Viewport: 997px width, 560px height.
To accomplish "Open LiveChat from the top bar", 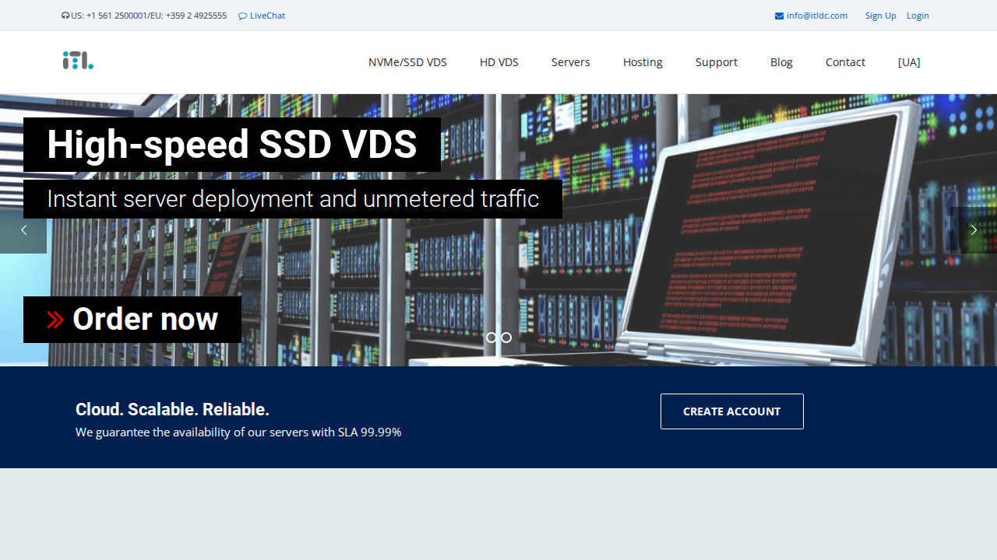I will [x=262, y=16].
